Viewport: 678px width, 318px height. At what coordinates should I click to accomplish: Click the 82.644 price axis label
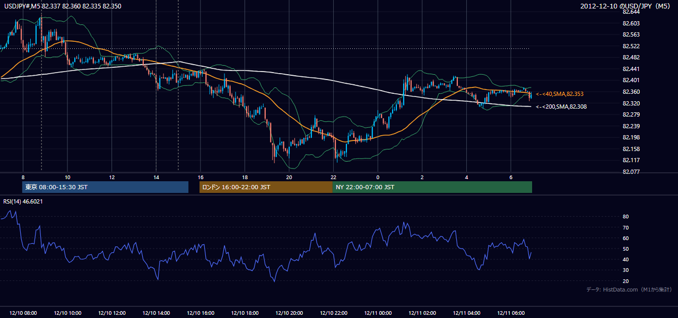pyautogui.click(x=631, y=12)
